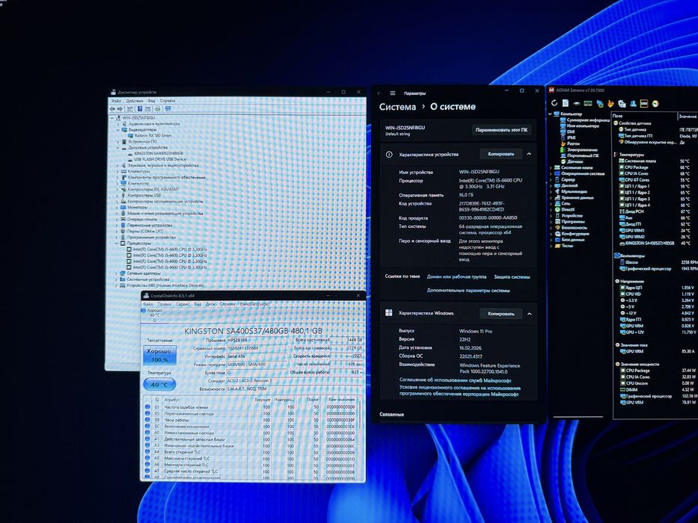Open the Справка menu in Device Manager

pyautogui.click(x=168, y=101)
